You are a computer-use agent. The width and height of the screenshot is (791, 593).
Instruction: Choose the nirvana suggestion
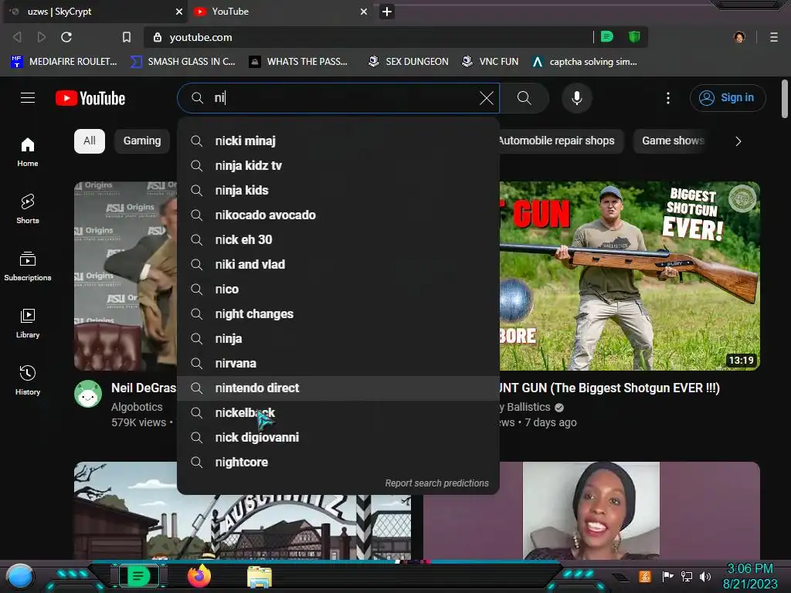click(338, 363)
